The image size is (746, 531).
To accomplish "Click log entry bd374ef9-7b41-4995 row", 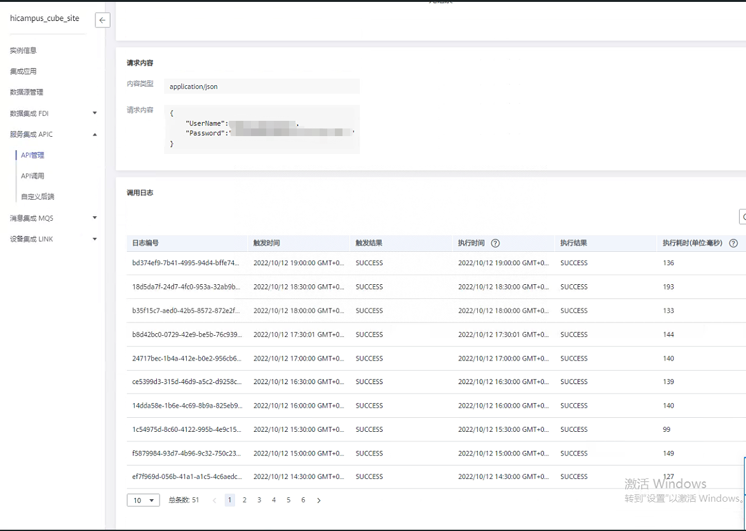I will coord(186,263).
